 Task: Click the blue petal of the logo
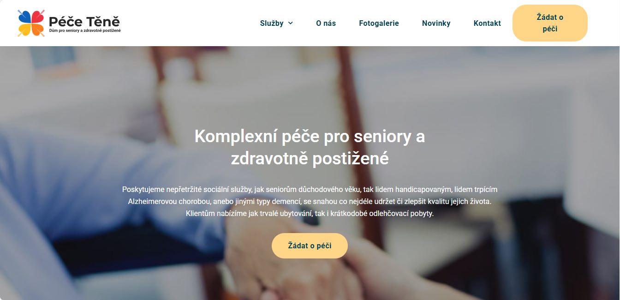[x=24, y=17]
